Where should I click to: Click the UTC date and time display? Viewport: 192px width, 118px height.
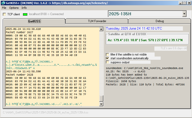134,28
